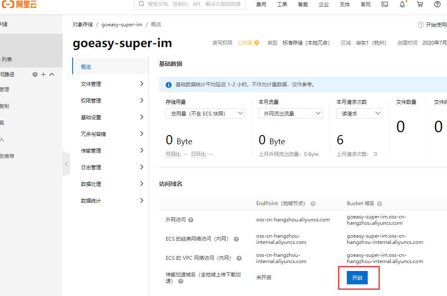Open the notification bell

click(402, 4)
